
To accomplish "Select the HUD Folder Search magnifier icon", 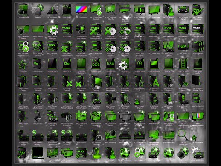I will click(125, 99).
